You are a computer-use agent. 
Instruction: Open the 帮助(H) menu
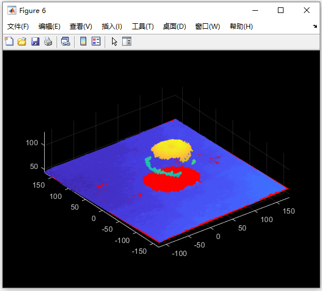tap(241, 27)
